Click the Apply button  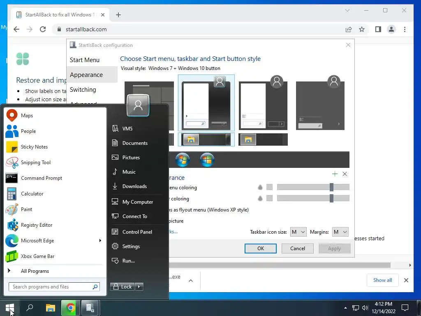(334, 249)
